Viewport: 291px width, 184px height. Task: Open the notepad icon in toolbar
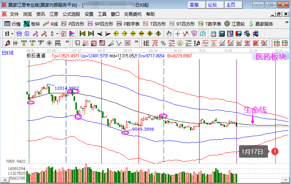click(230, 34)
